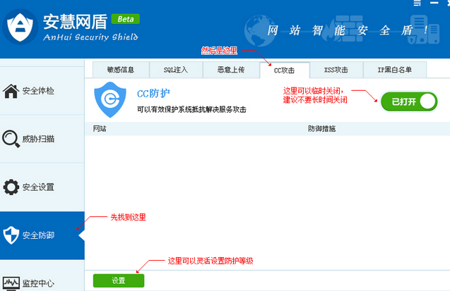Click the CC防护 blue shield icon
450x291 pixels.
click(110, 100)
